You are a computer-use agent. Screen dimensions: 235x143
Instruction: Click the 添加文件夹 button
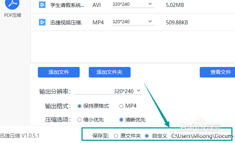click(109, 72)
